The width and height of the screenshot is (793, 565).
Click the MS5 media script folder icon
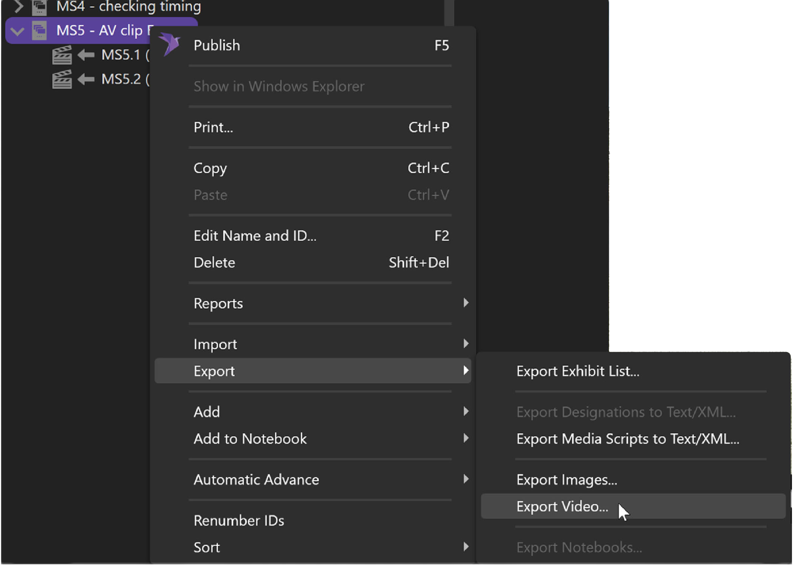pos(39,30)
